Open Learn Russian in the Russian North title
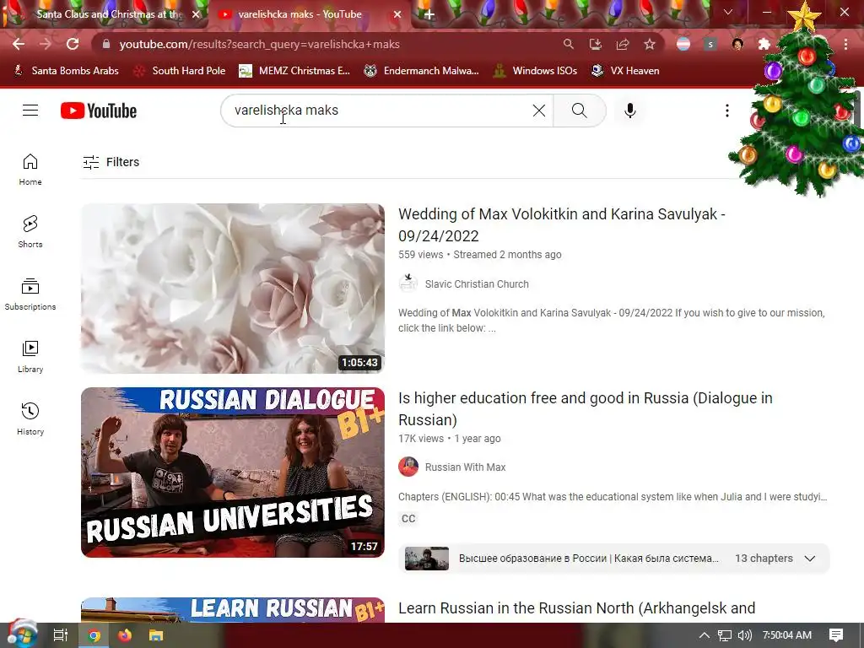 coord(576,607)
